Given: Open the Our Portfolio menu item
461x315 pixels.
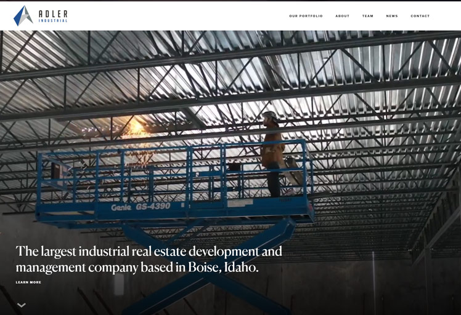Looking at the screenshot, I should [306, 16].
